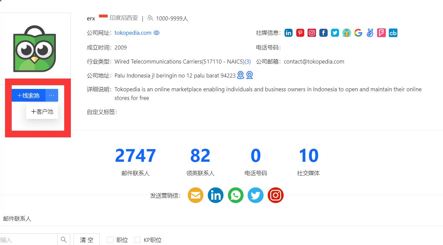Open the Foursquare social media icon
This screenshot has height=245, width=443.
(381, 33)
